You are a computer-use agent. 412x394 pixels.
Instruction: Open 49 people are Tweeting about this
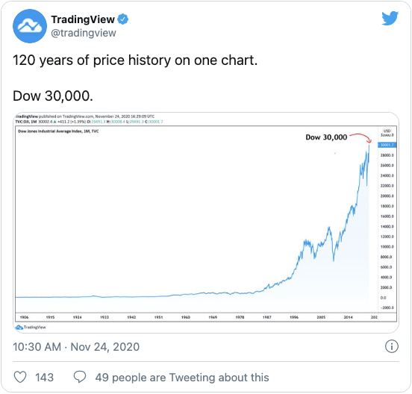182,378
